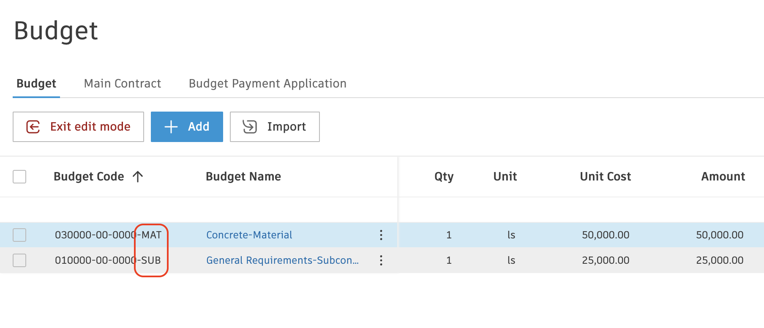Click the Amount column header

click(723, 177)
